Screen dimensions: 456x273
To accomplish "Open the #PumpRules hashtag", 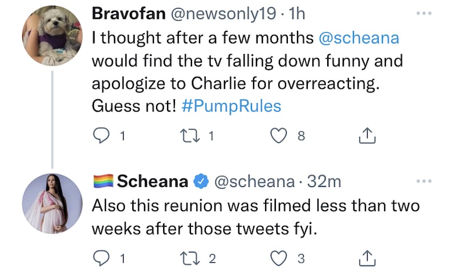I will coord(233,107).
